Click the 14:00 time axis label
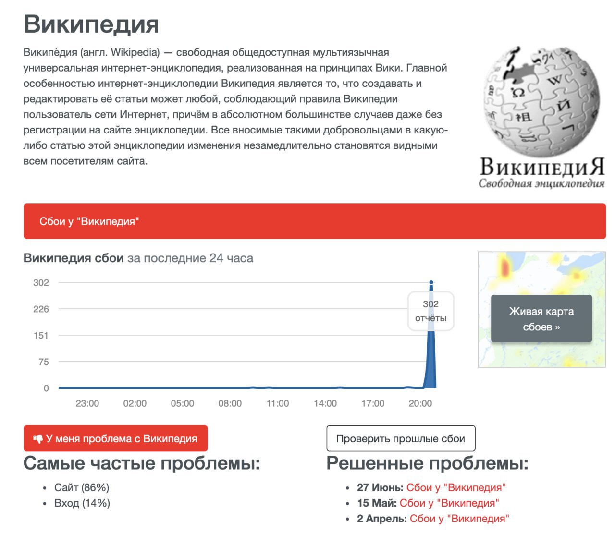 [325, 403]
